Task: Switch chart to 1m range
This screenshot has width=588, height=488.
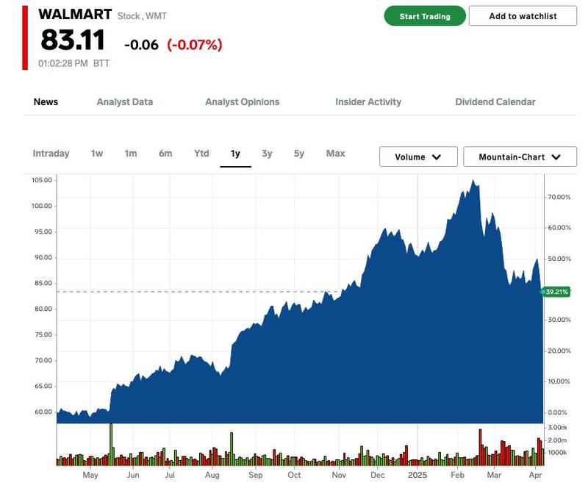Action: point(131,154)
